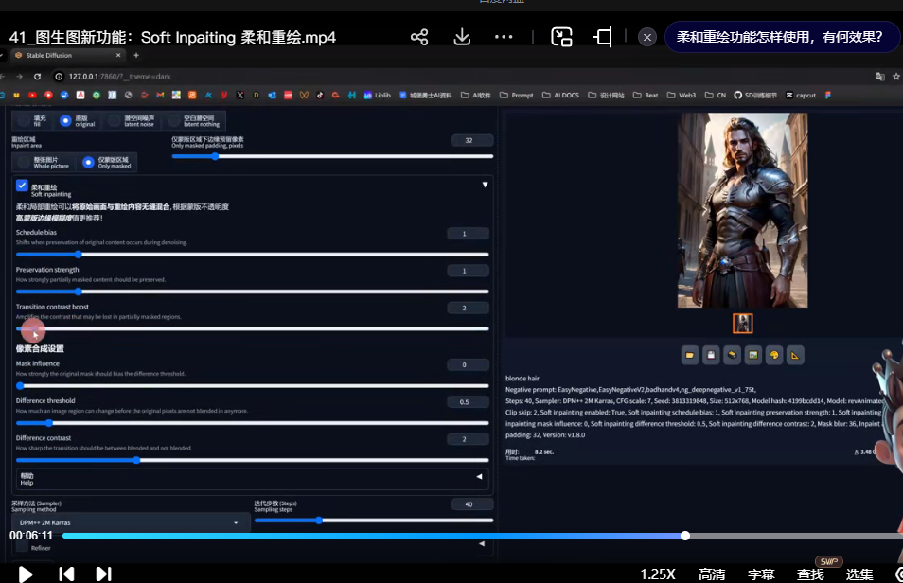Open the Sampling method DPM++ 2M Karras dropdown
This screenshot has height=583, width=903.
131,522
